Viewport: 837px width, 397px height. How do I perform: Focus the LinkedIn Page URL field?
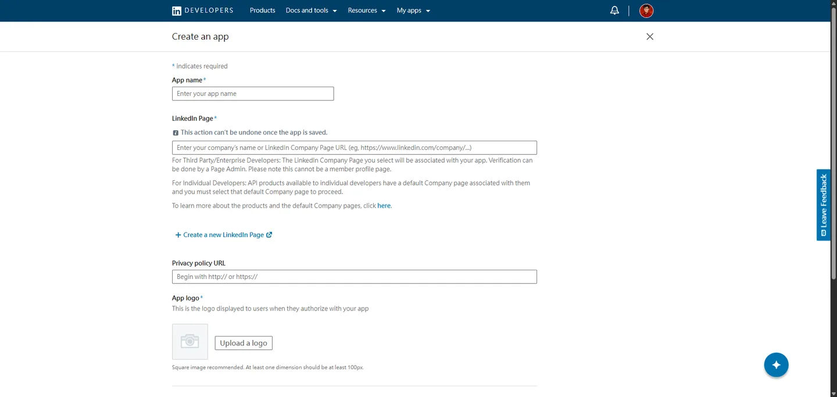(x=355, y=148)
